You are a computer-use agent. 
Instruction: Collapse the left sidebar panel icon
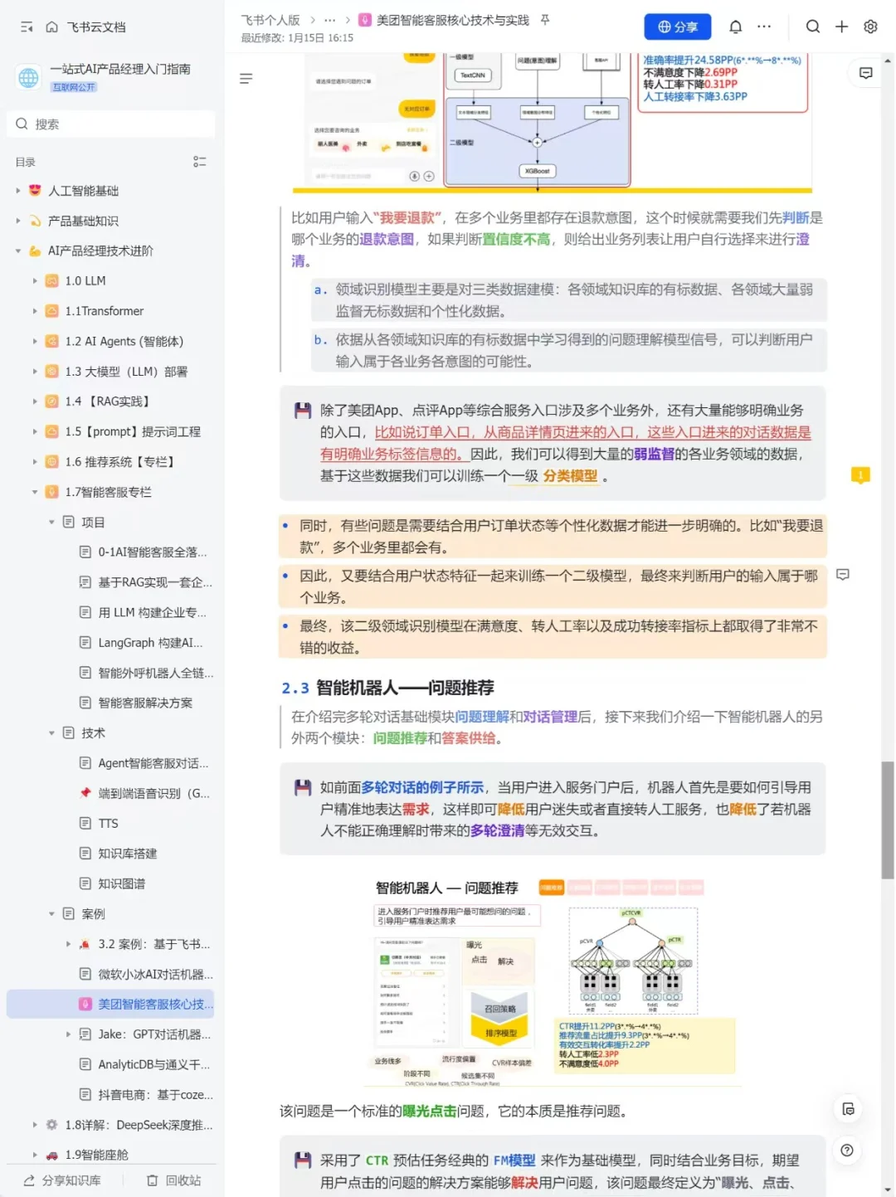point(27,27)
